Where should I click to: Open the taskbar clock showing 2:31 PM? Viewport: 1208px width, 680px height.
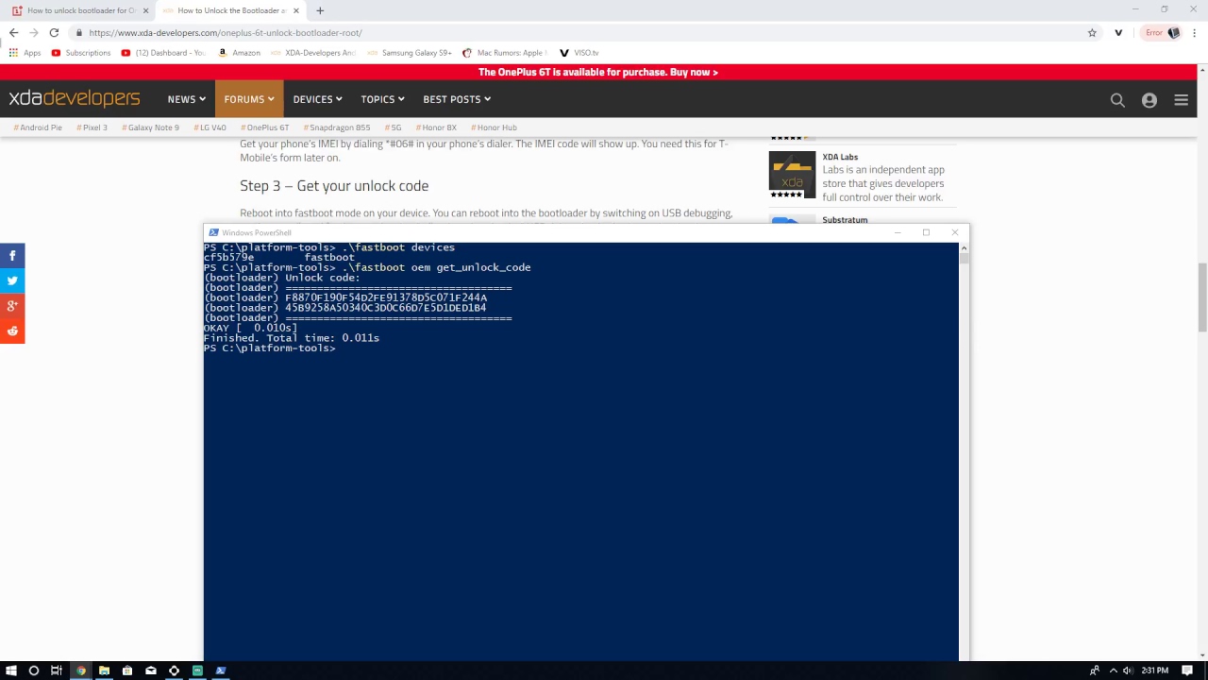coord(1155,671)
